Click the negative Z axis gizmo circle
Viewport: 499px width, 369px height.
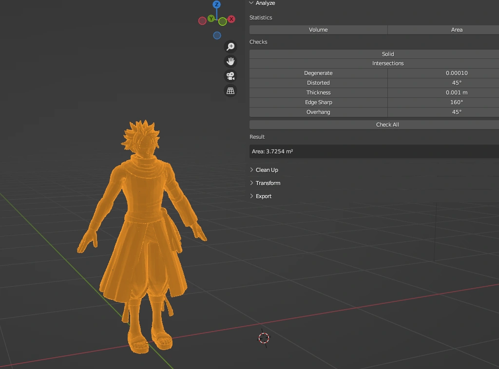click(x=217, y=35)
